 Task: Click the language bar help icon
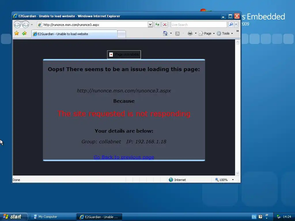pos(260,217)
